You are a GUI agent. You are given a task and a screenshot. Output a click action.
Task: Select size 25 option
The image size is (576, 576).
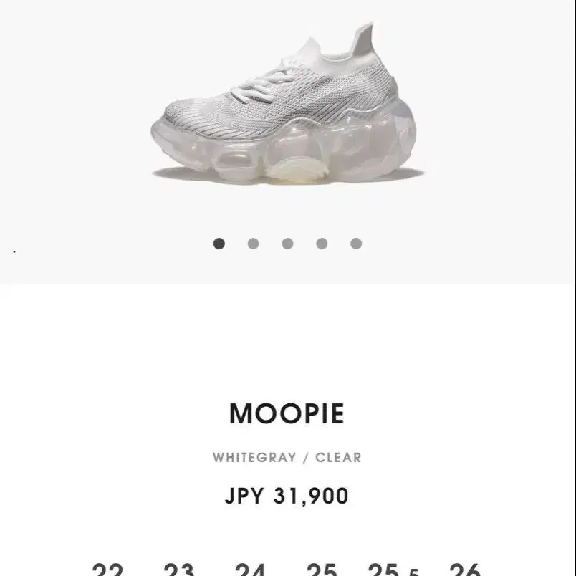[x=322, y=569]
